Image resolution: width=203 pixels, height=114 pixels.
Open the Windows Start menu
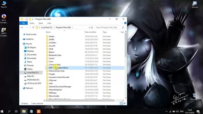pos(2,111)
